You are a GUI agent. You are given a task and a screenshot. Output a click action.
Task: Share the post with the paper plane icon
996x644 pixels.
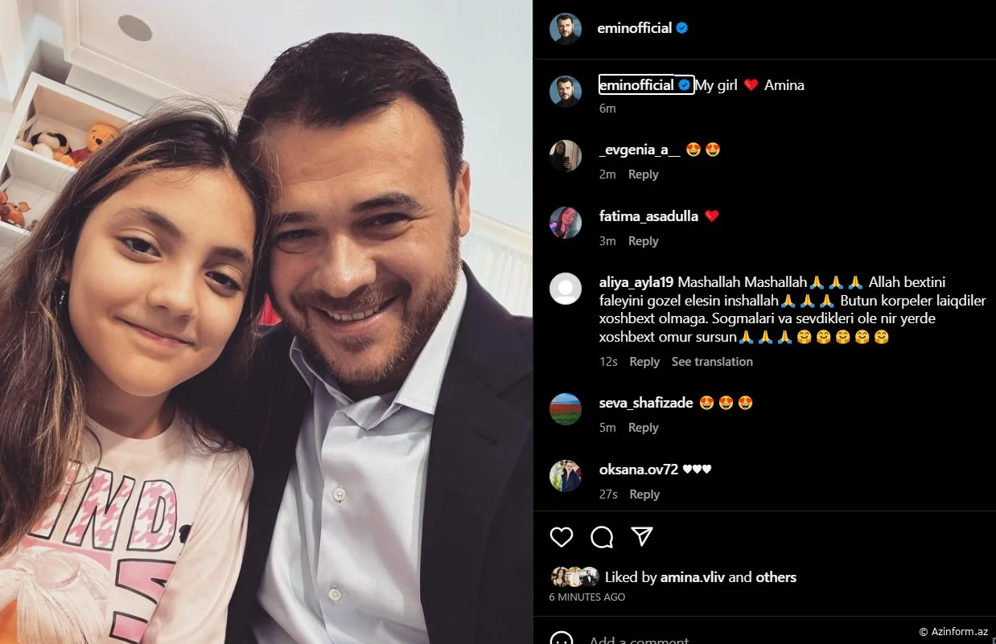[642, 536]
